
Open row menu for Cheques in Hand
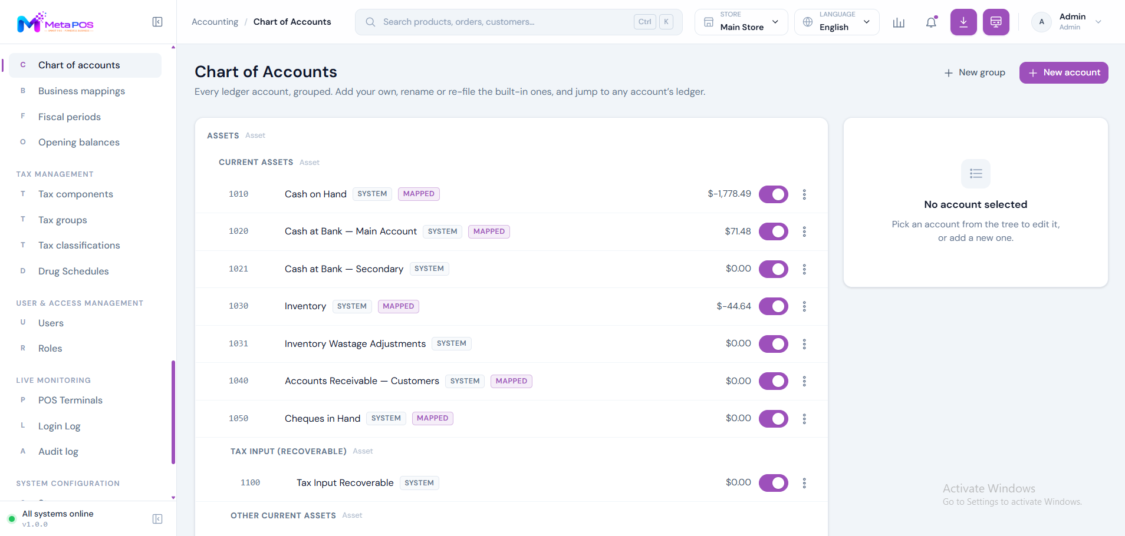(x=804, y=419)
